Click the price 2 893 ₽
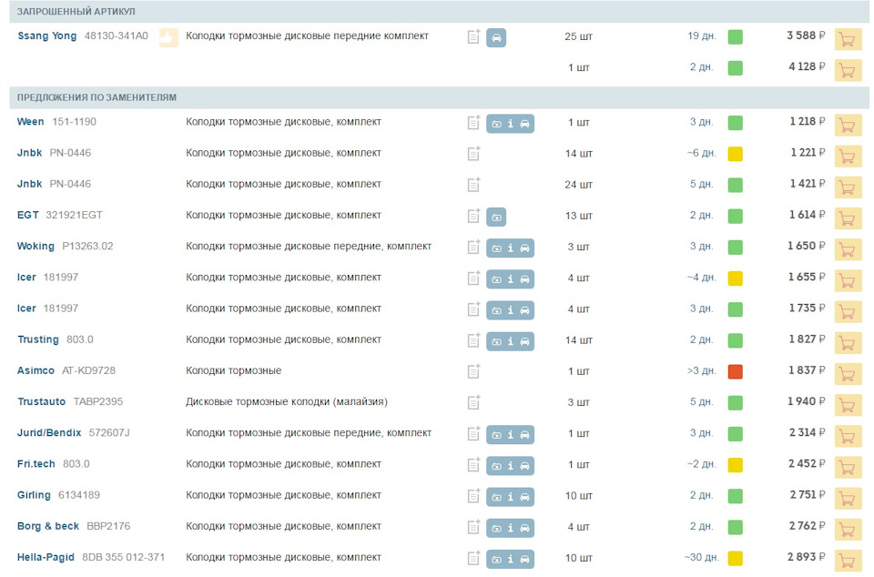Screen dimensions: 874x577 [806, 557]
